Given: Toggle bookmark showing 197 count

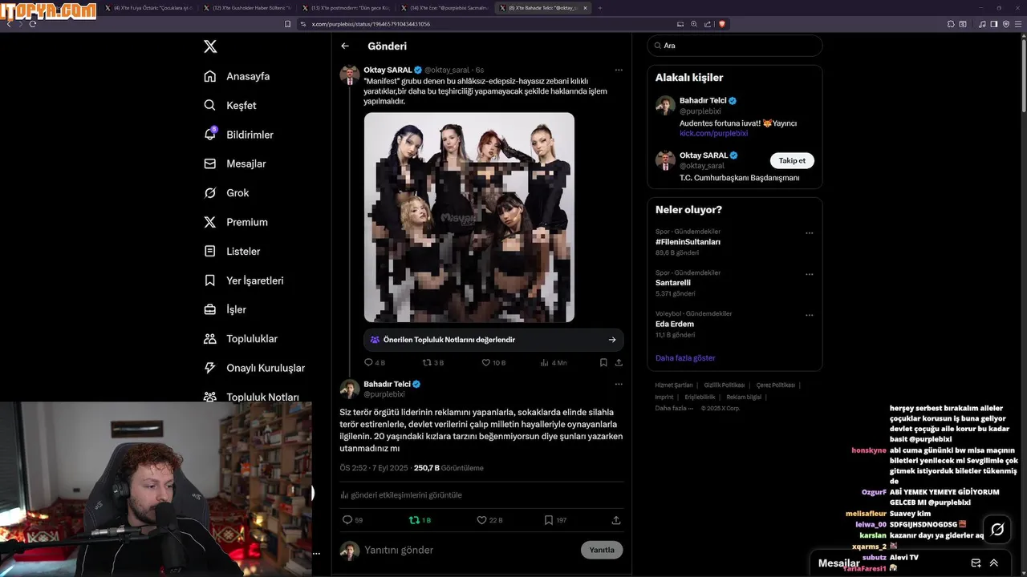Looking at the screenshot, I should 555,520.
